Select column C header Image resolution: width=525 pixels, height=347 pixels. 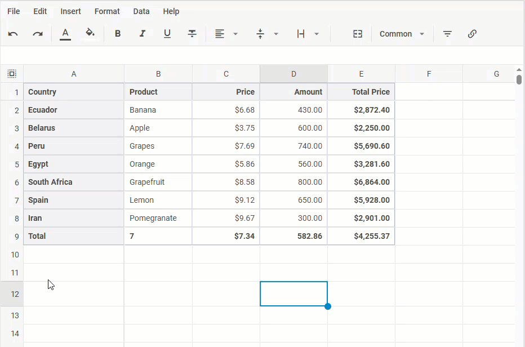coord(226,74)
